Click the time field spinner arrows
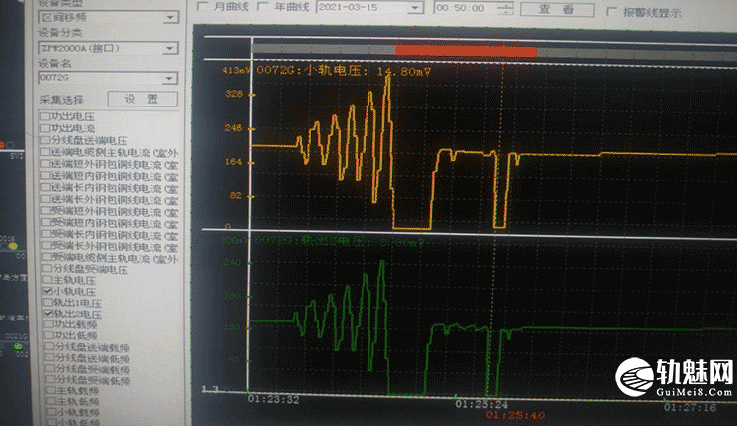This screenshot has height=426, width=737. [505, 8]
